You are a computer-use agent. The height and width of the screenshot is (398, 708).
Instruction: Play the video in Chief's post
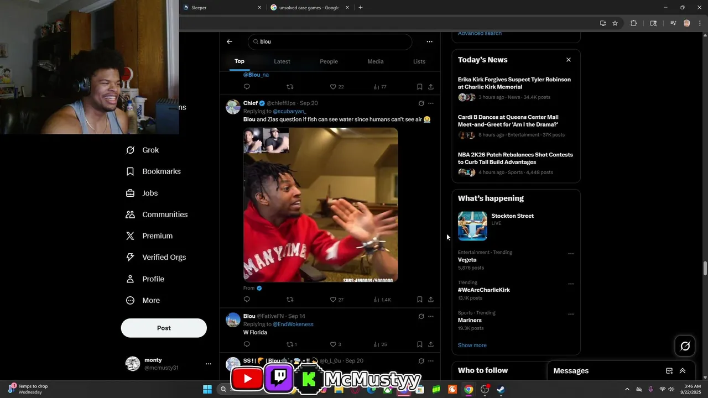[x=321, y=205]
